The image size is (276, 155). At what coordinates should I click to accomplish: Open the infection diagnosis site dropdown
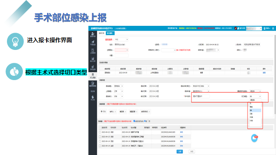tap(201, 86)
